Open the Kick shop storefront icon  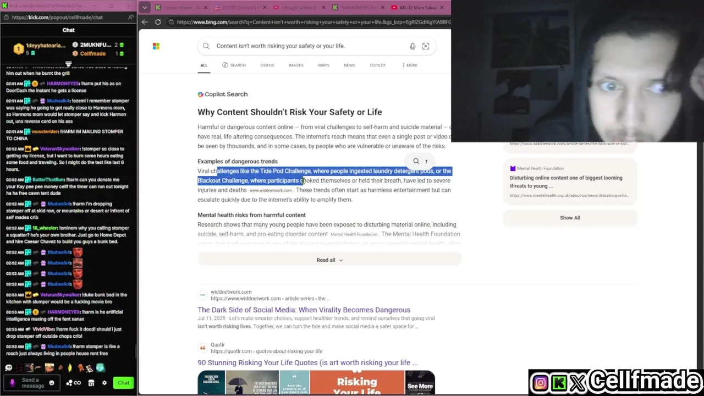(91, 383)
